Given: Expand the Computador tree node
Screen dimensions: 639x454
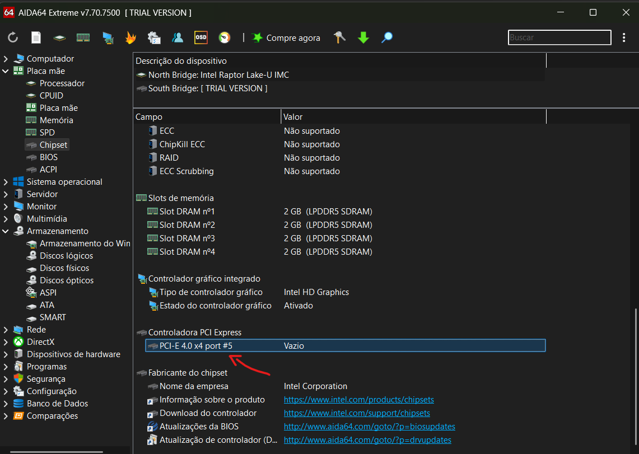Looking at the screenshot, I should [6, 59].
